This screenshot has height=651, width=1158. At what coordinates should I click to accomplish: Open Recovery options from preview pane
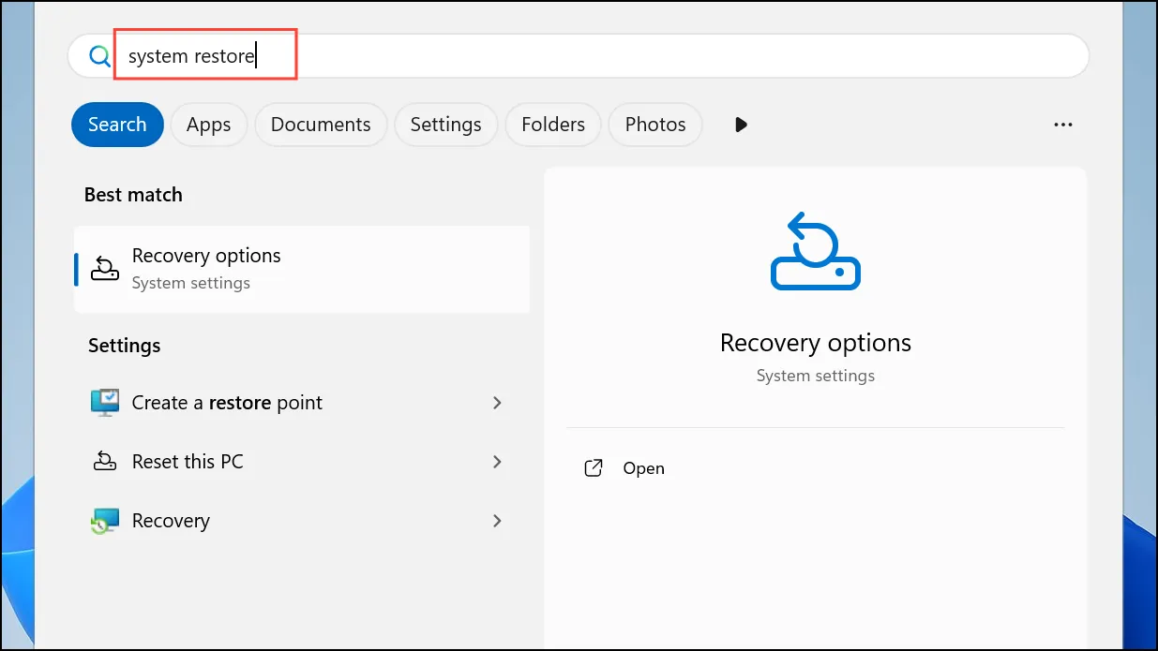(643, 468)
